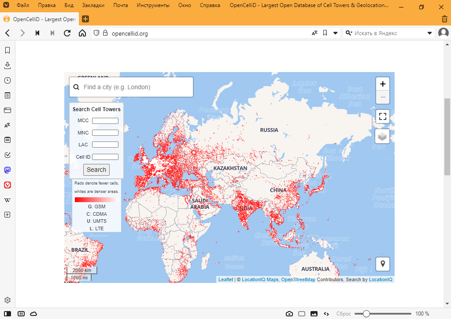The height and width of the screenshot is (319, 451).
Task: Open the Wikipedia web panel
Action: tap(7, 200)
